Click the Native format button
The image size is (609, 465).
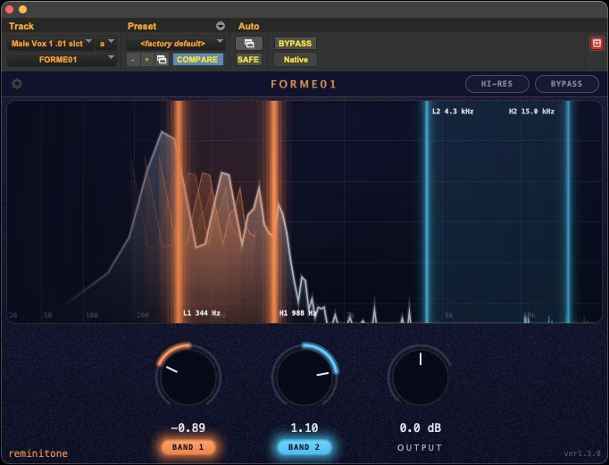click(x=296, y=60)
